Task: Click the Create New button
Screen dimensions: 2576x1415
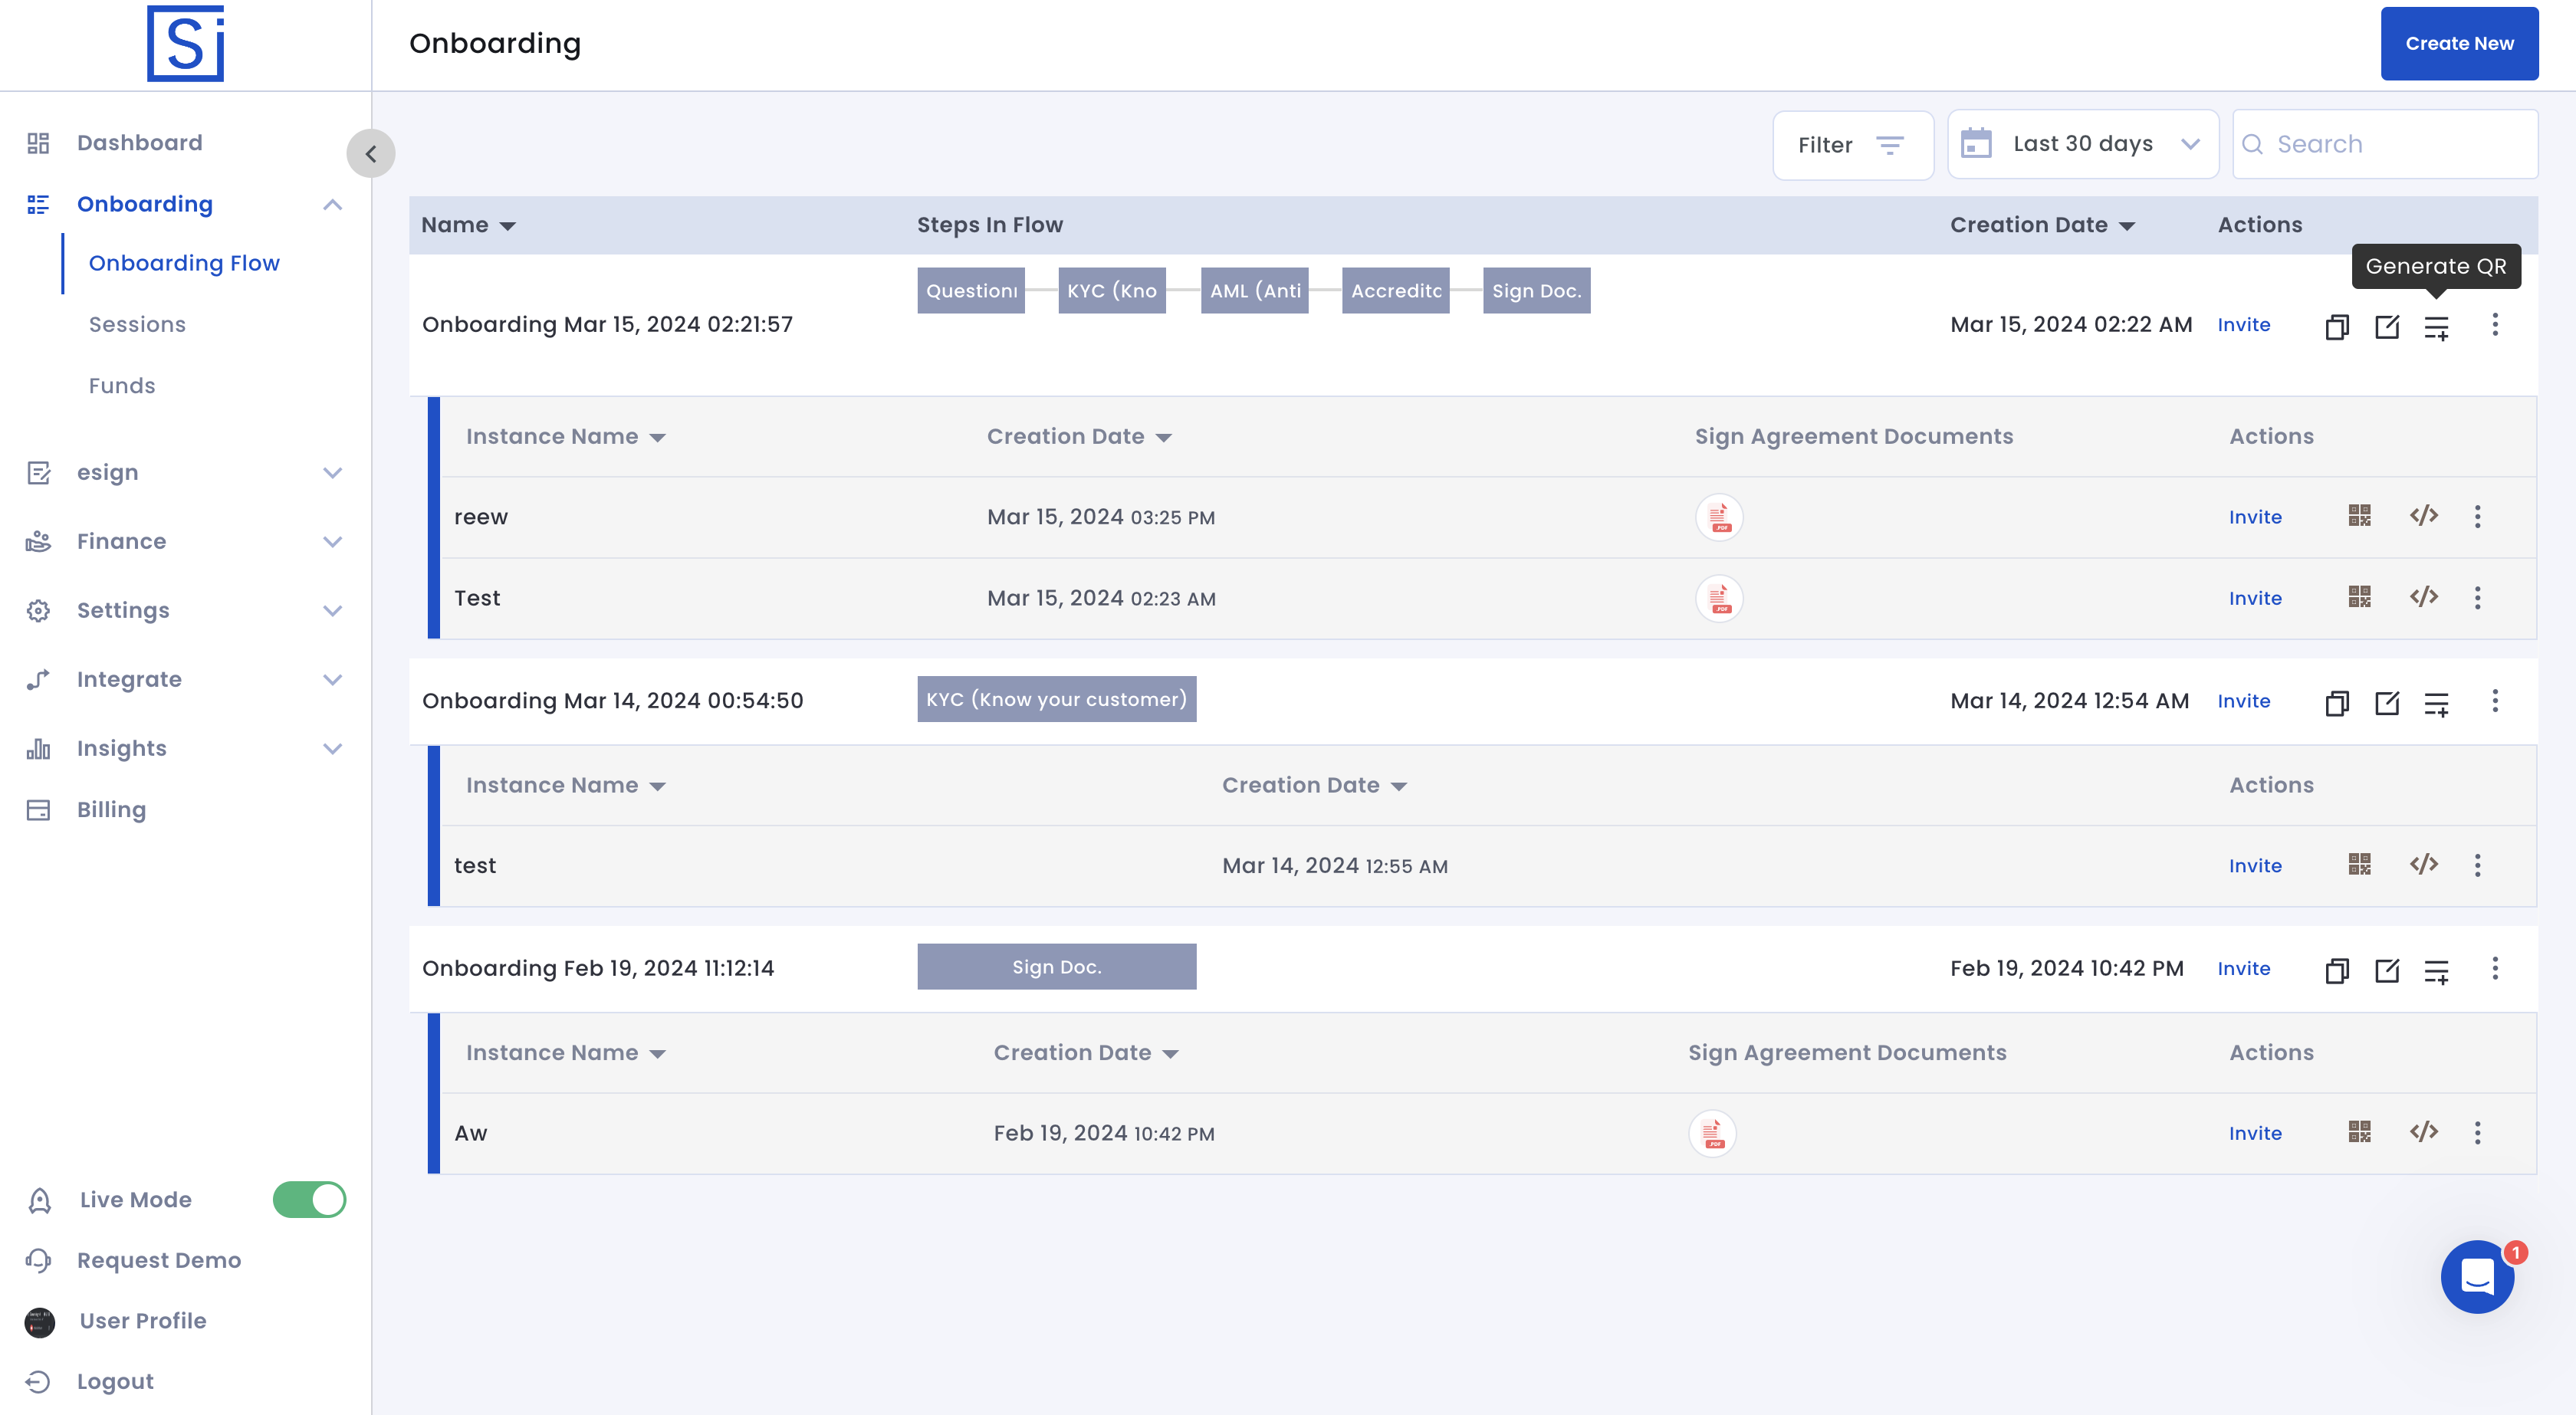Action: [x=2458, y=43]
